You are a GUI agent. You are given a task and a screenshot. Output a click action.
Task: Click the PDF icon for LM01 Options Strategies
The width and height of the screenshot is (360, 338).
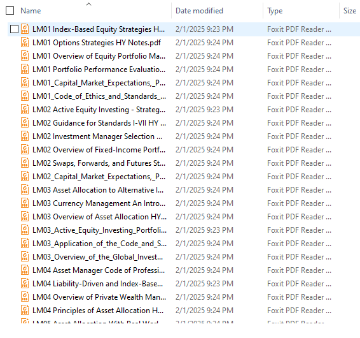(25, 43)
